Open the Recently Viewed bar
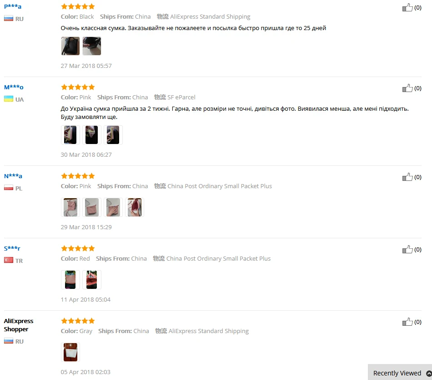This screenshot has height=380, width=432. point(400,373)
